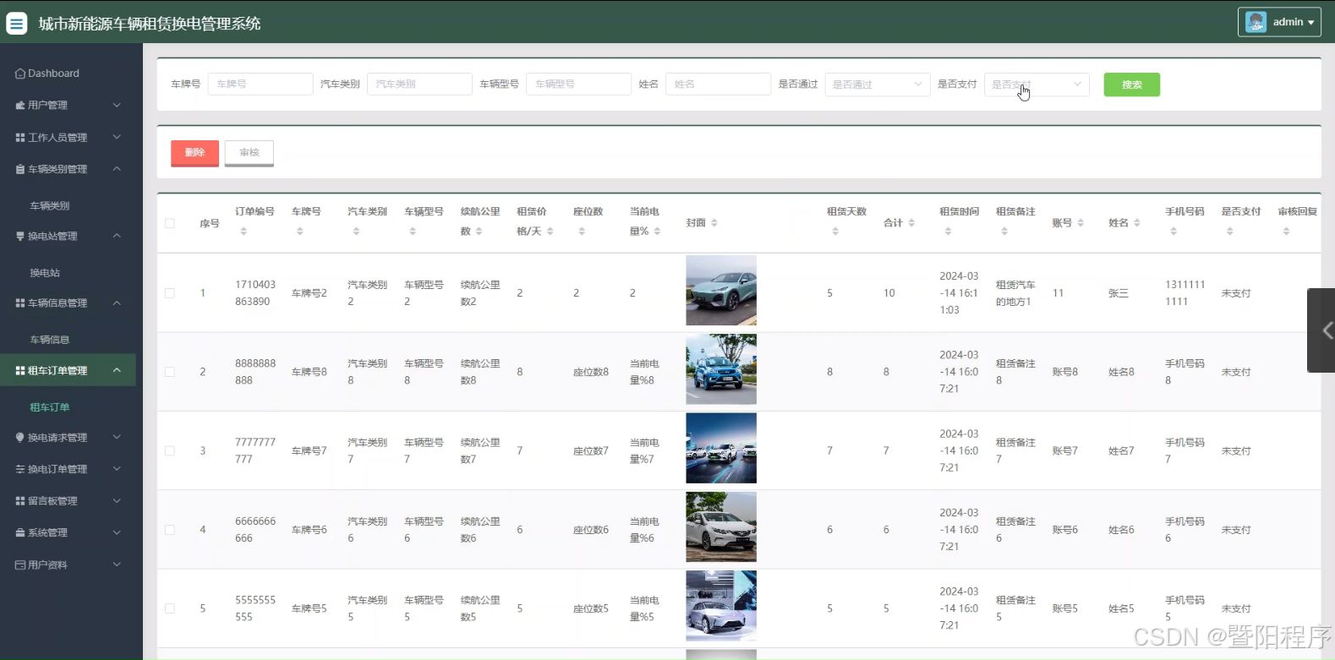The image size is (1335, 660).
Task: Expand the right-edge collapse arrow panel
Action: point(1321,330)
